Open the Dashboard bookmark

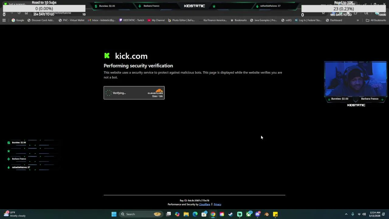(334, 20)
